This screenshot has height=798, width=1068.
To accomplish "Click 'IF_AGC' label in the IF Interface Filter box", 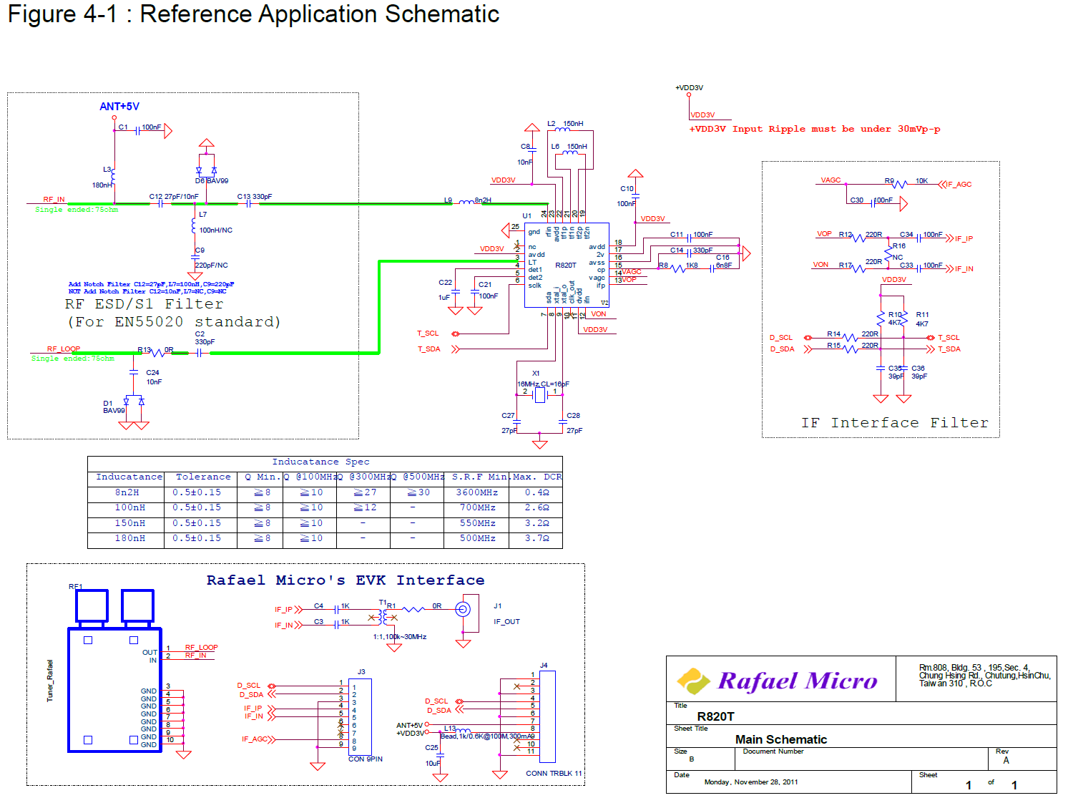I will (959, 185).
